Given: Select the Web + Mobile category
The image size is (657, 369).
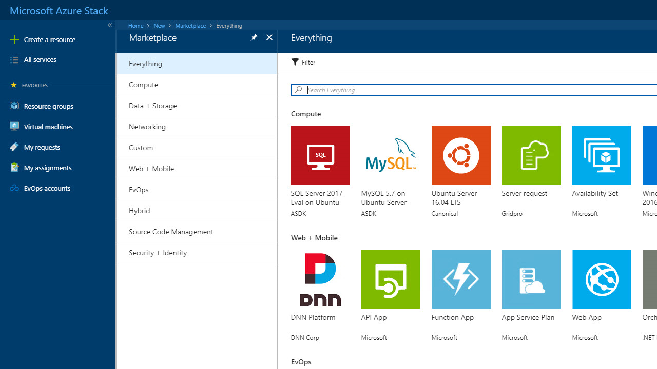Looking at the screenshot, I should [x=197, y=169].
